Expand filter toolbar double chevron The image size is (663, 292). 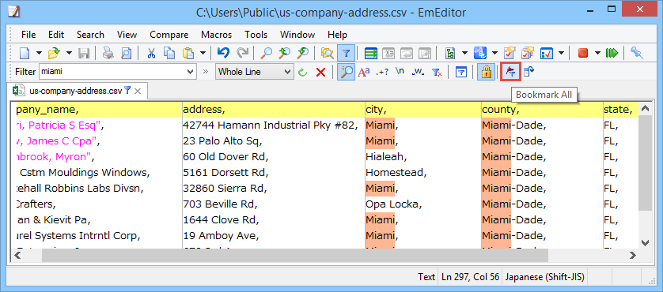click(x=206, y=72)
